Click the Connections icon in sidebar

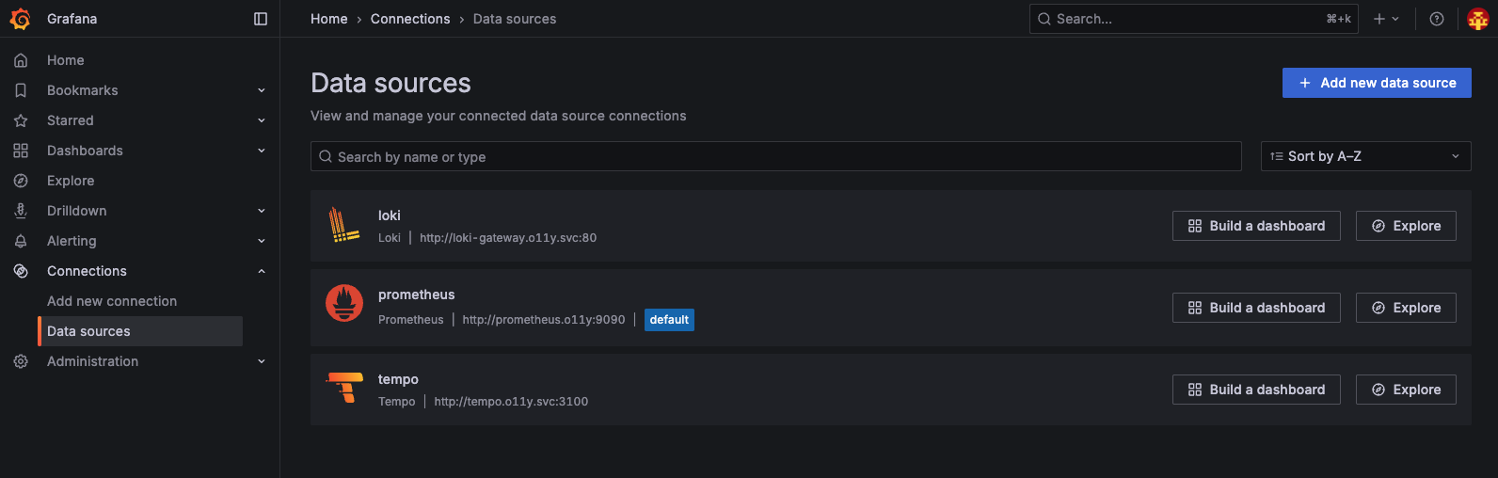pos(21,271)
